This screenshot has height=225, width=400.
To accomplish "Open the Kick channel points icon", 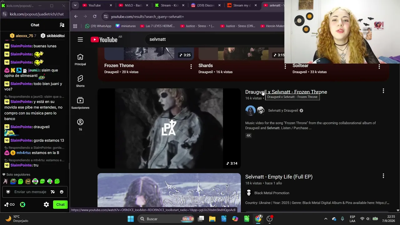I will pos(9,205).
